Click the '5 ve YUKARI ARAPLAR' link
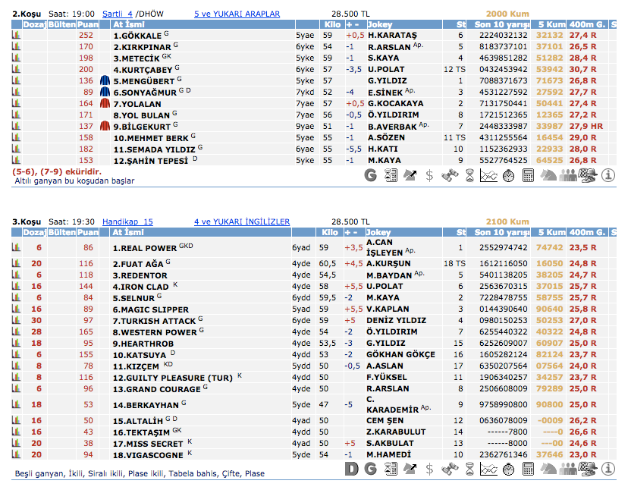Image resolution: width=631 pixels, height=490 pixels. [237, 14]
